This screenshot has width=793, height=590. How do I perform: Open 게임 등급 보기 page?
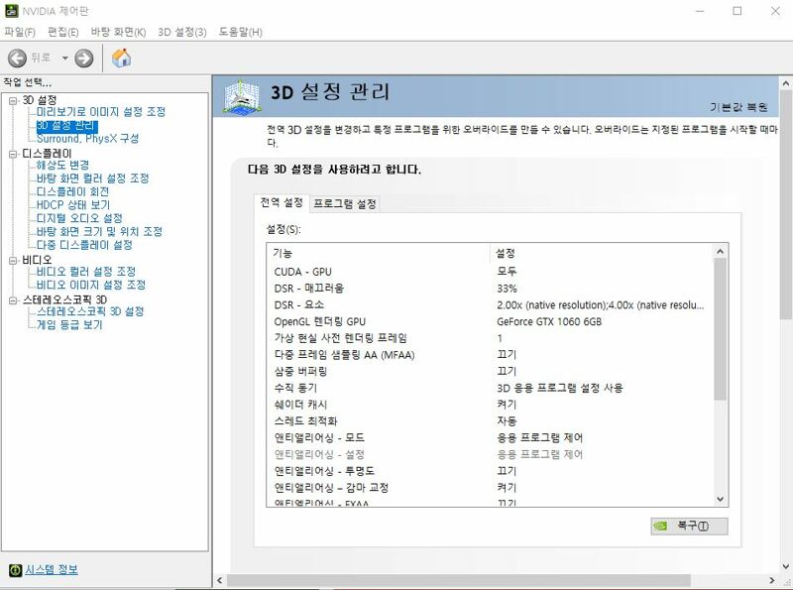(x=69, y=325)
